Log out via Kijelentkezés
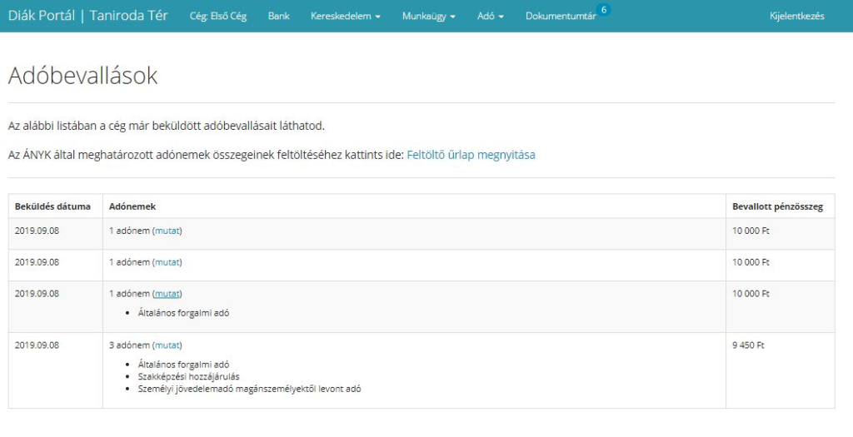 tap(797, 16)
